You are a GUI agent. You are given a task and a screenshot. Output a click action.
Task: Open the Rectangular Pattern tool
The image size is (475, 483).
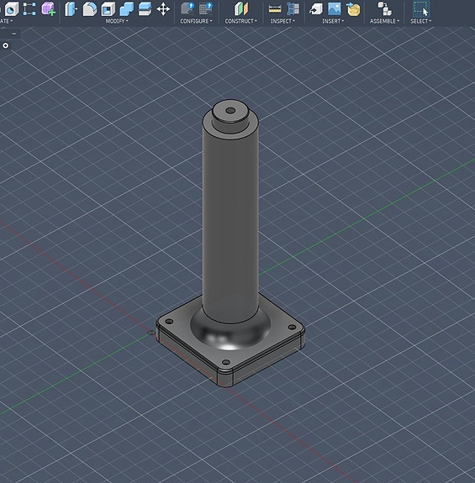(x=29, y=9)
